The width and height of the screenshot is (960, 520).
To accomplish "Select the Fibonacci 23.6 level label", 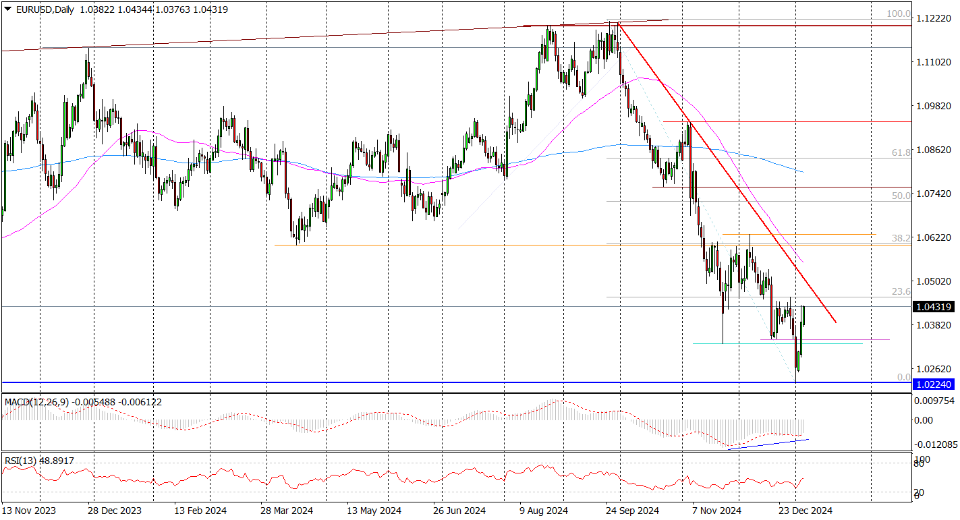I will pos(901,291).
